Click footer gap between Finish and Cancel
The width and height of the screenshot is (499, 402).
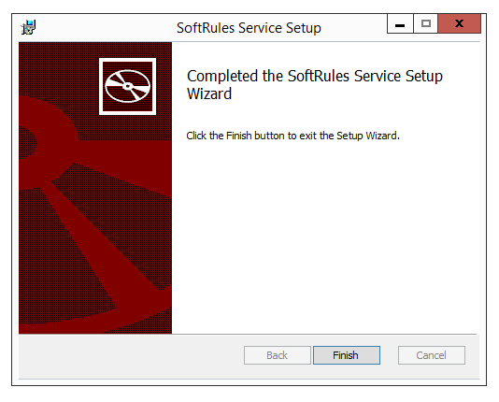[389, 355]
